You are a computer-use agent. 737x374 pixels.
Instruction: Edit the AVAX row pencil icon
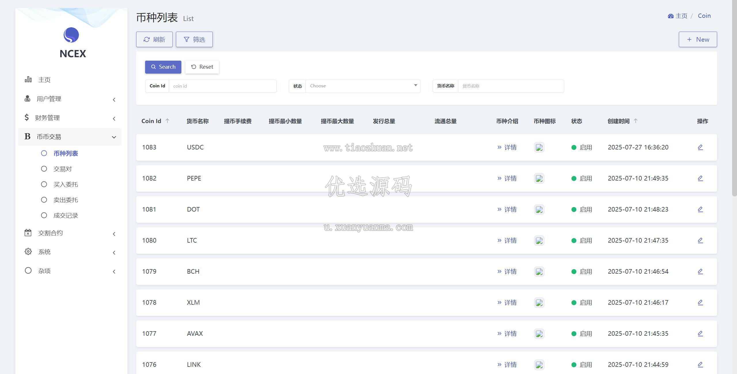[700, 333]
